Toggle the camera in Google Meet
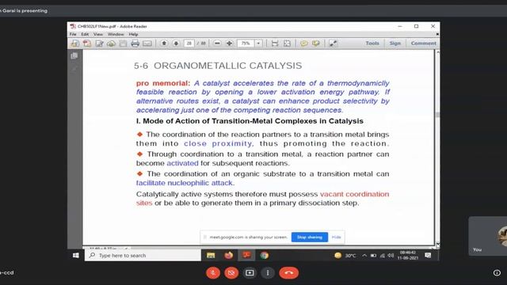This screenshot has height=285, width=507. click(x=231, y=272)
